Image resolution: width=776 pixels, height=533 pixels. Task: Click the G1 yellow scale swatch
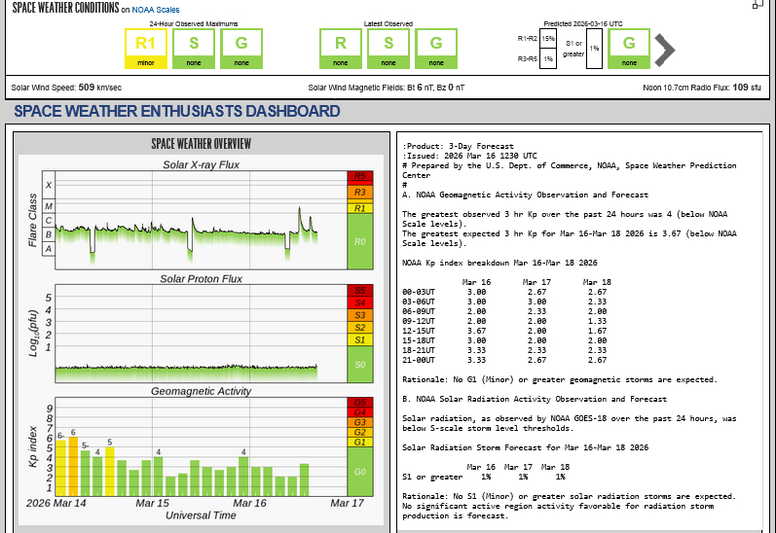pyautogui.click(x=360, y=442)
